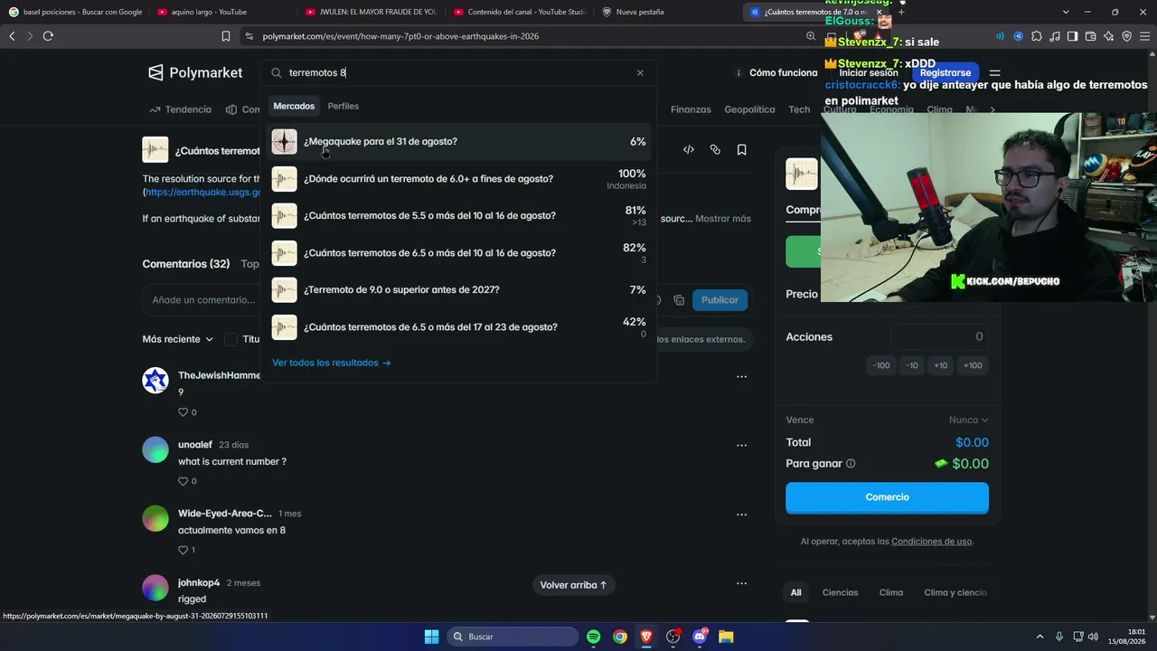The image size is (1157, 651).
Task: Open the browser main menu
Action: tap(1145, 36)
